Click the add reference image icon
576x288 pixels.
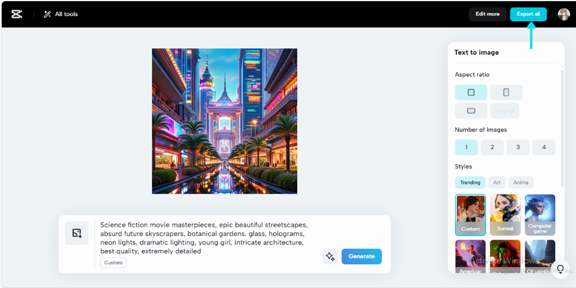(x=77, y=233)
